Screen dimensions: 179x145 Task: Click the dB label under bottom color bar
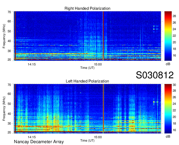[168, 137]
